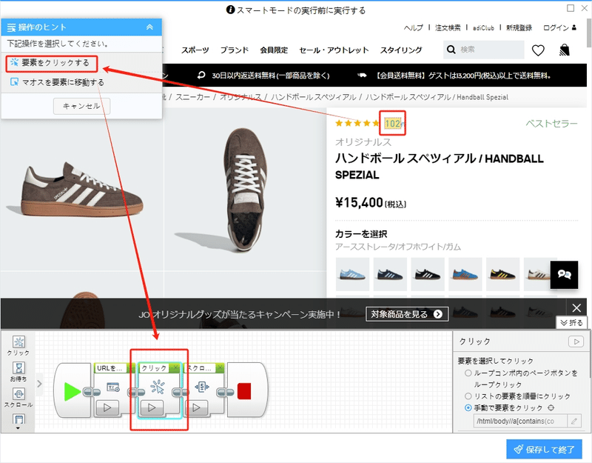Open the スタイリング menu

[401, 50]
